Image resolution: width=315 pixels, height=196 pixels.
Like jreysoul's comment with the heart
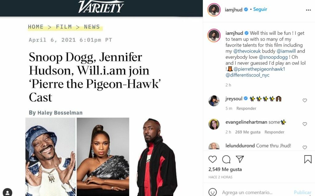pyautogui.click(x=305, y=100)
